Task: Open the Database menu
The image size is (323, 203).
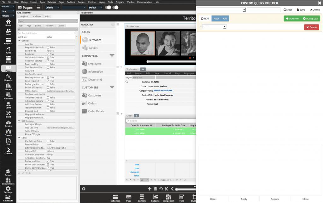Action: click(x=52, y=2)
